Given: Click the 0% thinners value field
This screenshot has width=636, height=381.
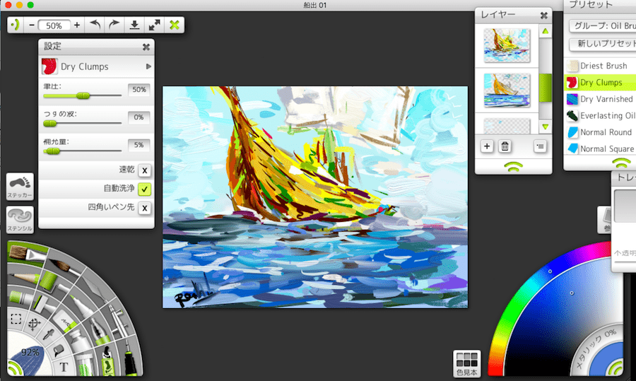Looking at the screenshot, I should pos(139,117).
